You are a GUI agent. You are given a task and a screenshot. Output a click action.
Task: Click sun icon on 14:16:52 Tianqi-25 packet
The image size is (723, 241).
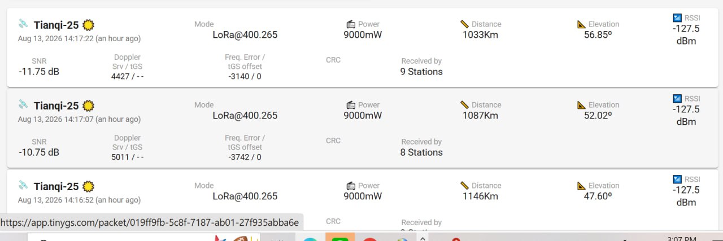(x=88, y=186)
